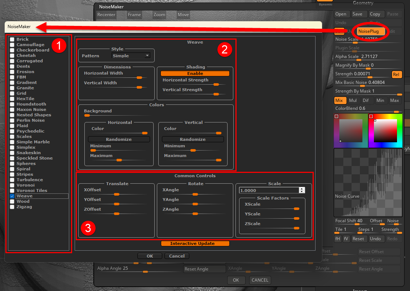
Task: Select the Max blend mode
Action: click(394, 100)
